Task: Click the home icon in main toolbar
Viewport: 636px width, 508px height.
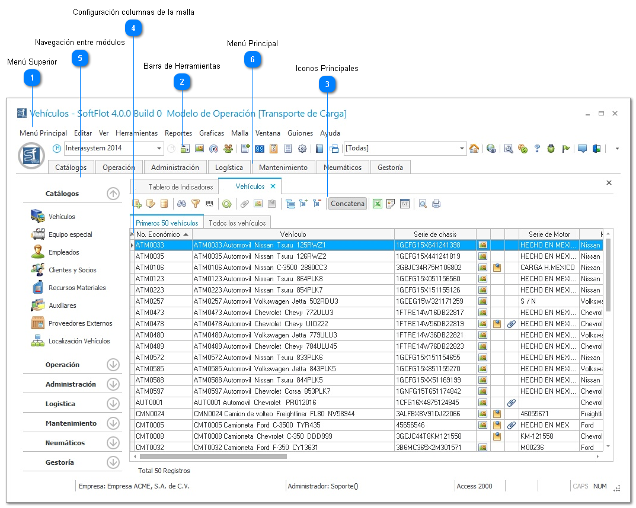Action: coord(474,149)
